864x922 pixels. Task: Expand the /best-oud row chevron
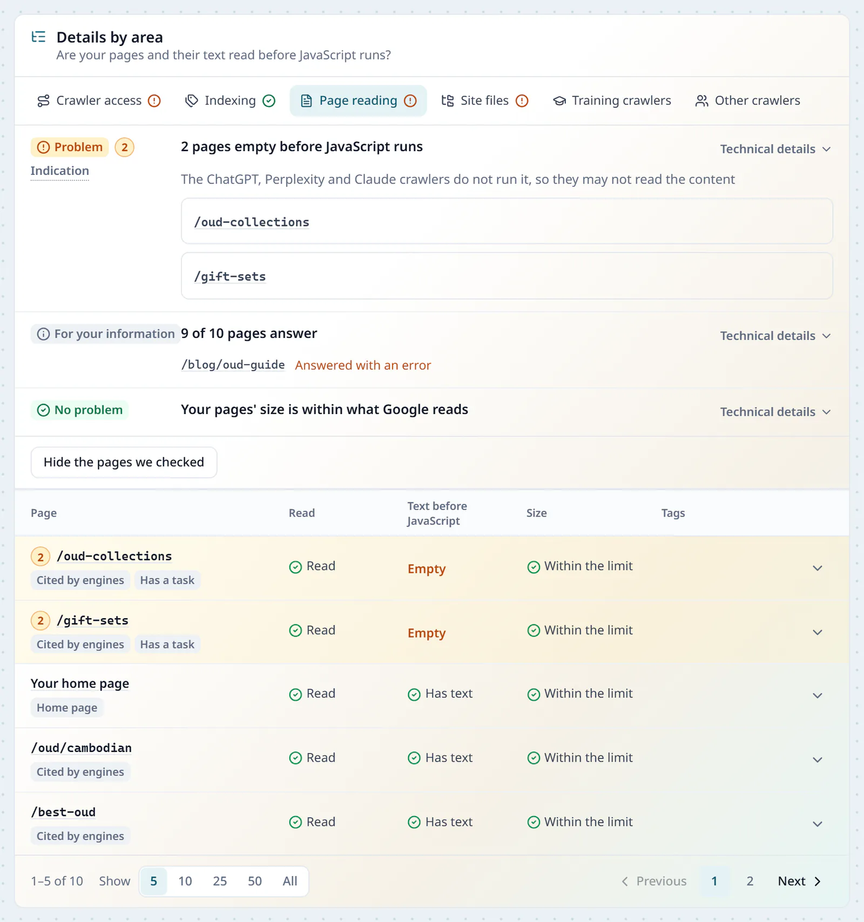coord(818,824)
